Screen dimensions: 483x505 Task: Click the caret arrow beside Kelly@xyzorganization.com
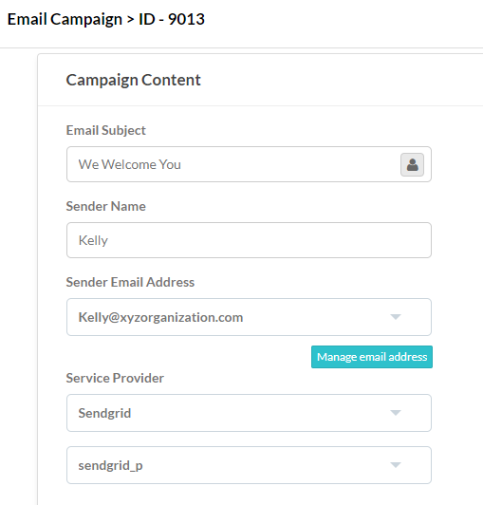tap(396, 317)
